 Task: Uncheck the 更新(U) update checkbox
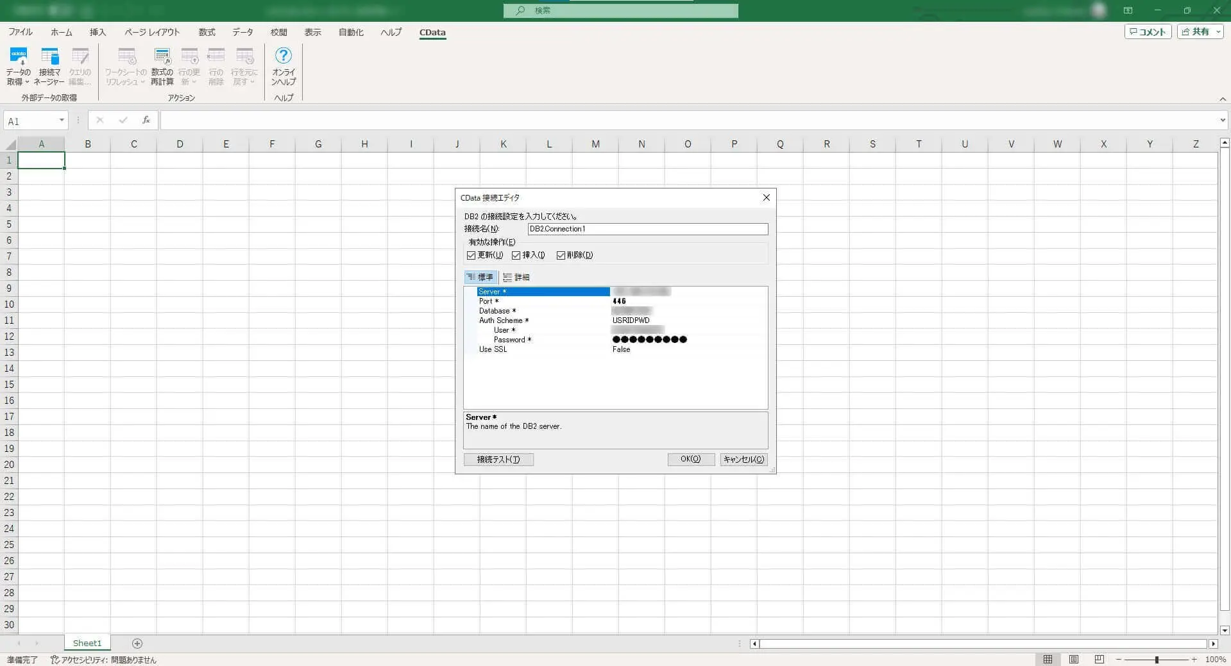click(x=471, y=255)
